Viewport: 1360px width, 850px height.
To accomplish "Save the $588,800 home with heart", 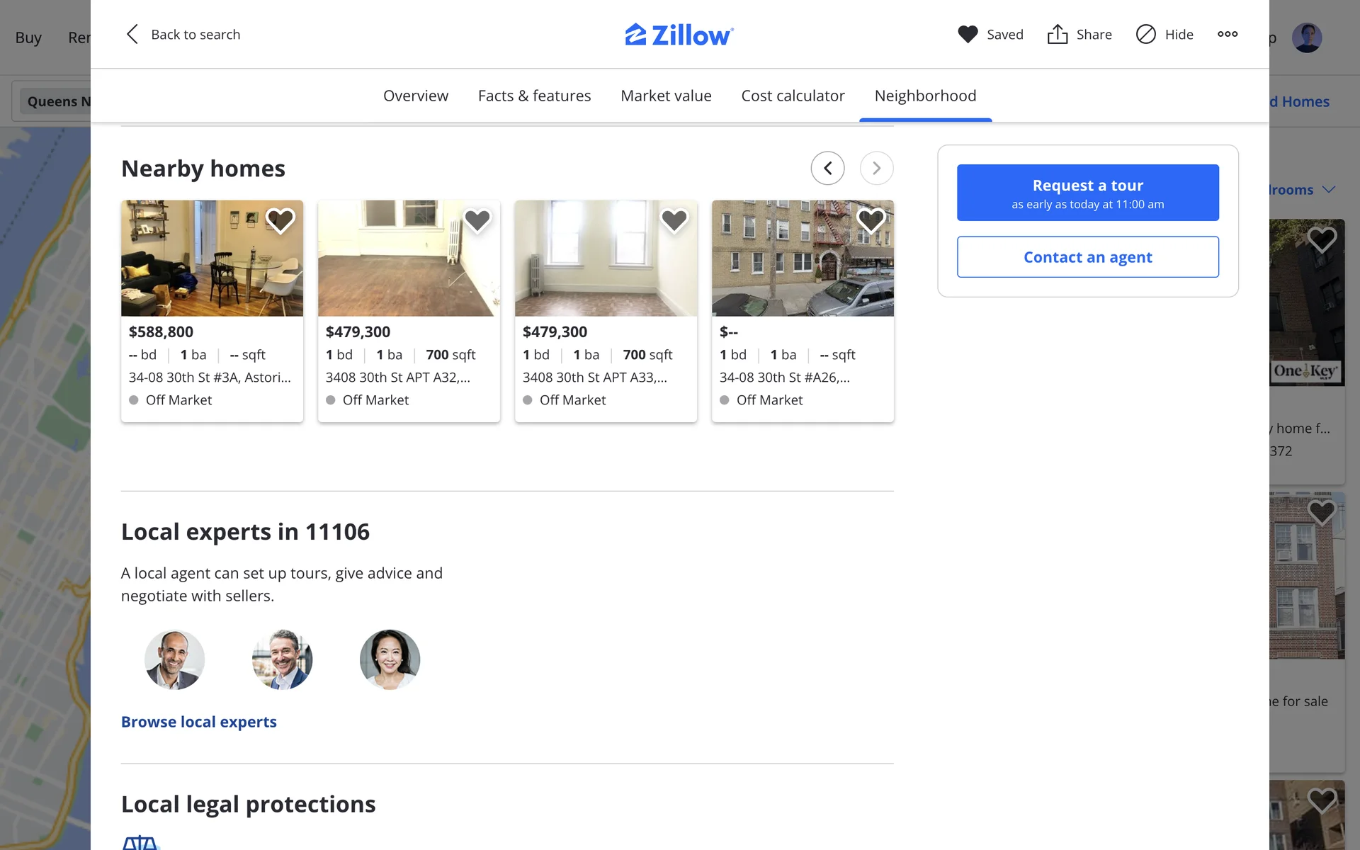I will 280,221.
